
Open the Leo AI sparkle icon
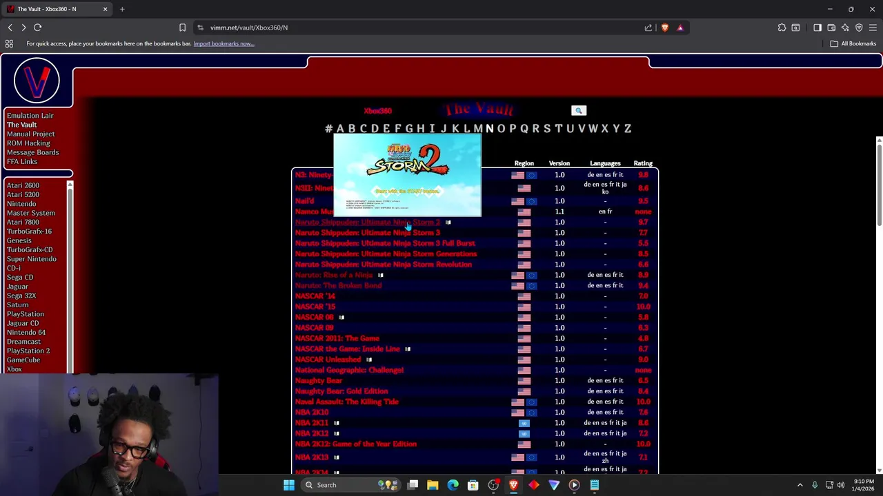[845, 28]
